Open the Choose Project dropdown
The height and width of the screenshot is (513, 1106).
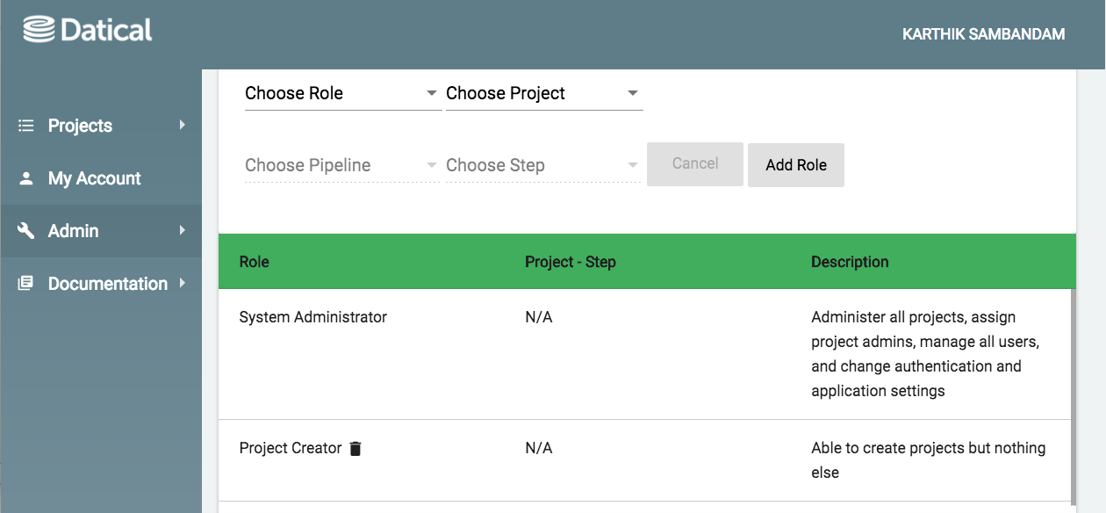pos(542,94)
